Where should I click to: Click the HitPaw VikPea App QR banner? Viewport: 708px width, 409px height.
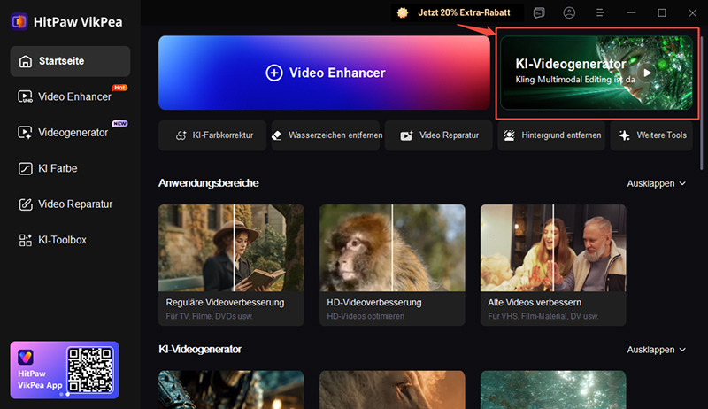pos(65,370)
